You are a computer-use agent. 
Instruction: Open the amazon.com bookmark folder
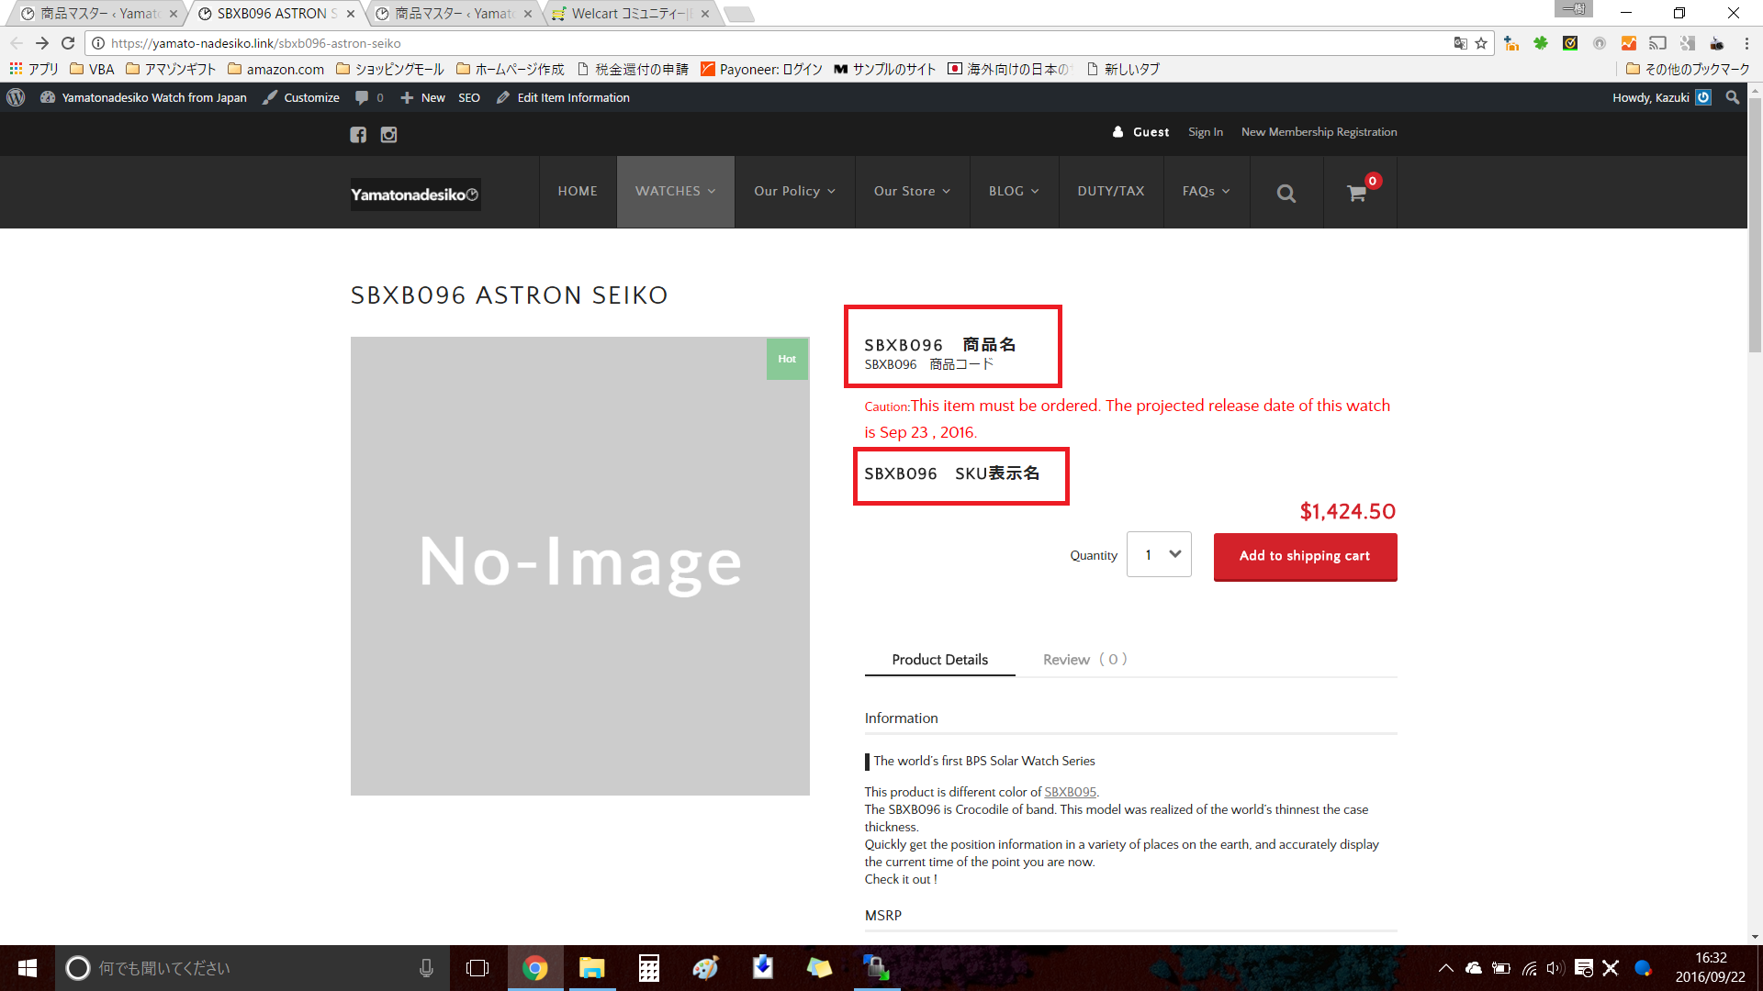[275, 69]
